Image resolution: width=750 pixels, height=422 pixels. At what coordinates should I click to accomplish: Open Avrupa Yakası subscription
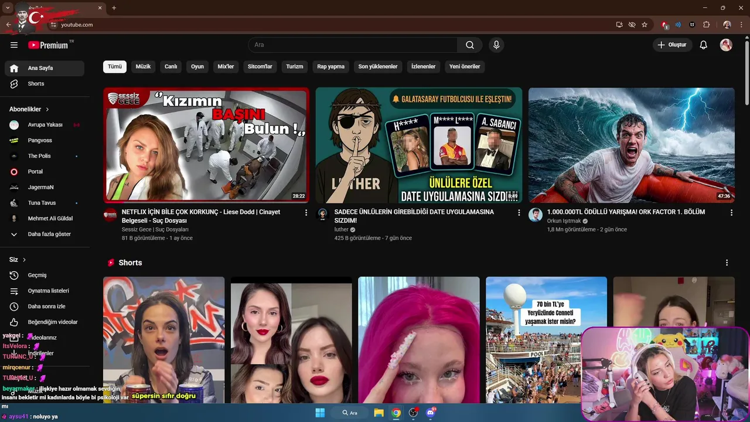pyautogui.click(x=45, y=125)
